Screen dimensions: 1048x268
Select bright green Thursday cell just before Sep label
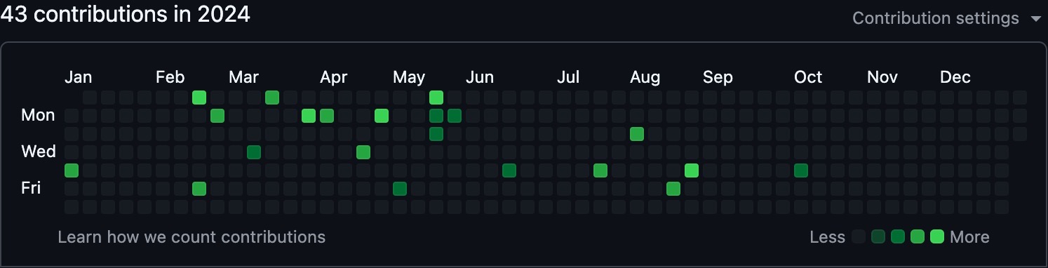coord(692,170)
